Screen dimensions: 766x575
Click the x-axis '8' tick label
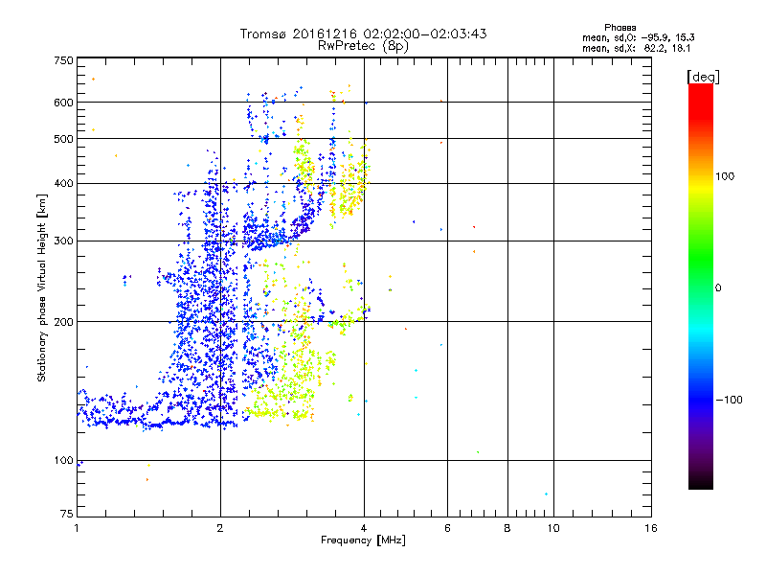507,528
